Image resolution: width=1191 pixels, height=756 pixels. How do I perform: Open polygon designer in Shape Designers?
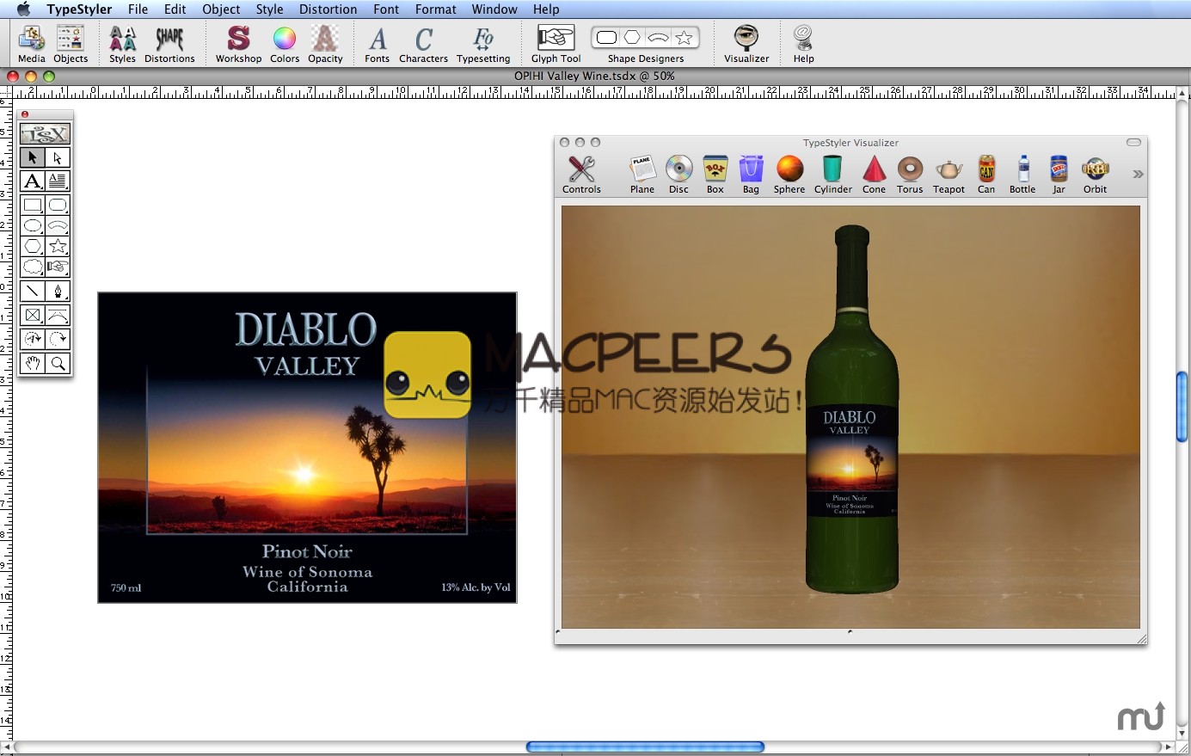(632, 37)
